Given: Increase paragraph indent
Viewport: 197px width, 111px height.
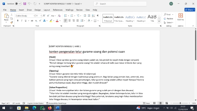Looking at the screenshot, I should (89, 16).
